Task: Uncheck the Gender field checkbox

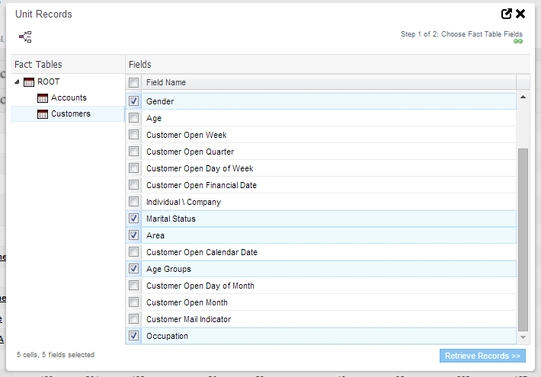Action: click(x=134, y=101)
